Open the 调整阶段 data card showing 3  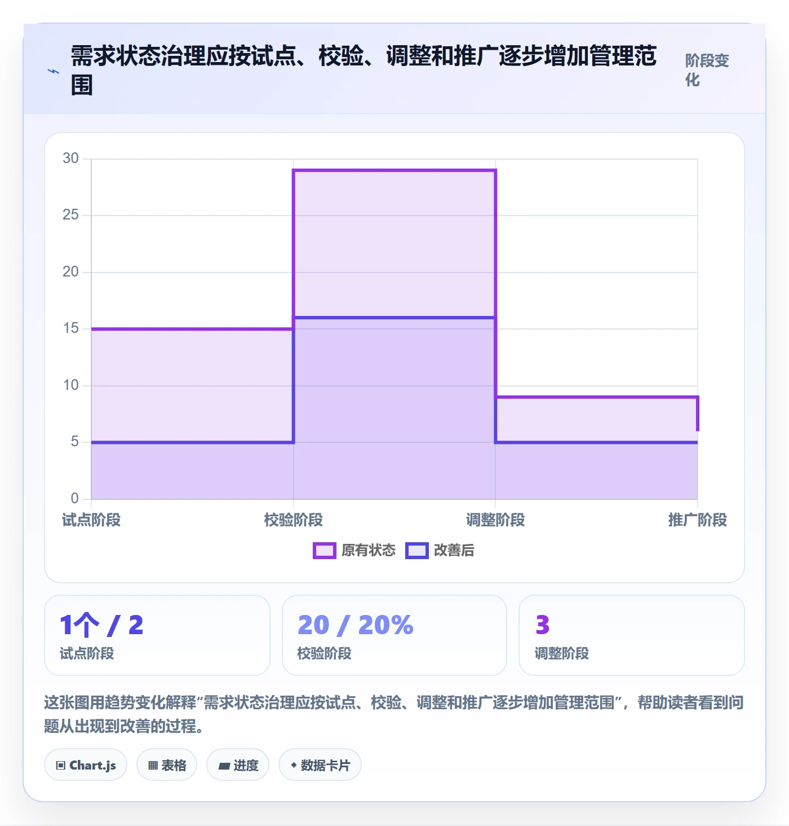[632, 635]
